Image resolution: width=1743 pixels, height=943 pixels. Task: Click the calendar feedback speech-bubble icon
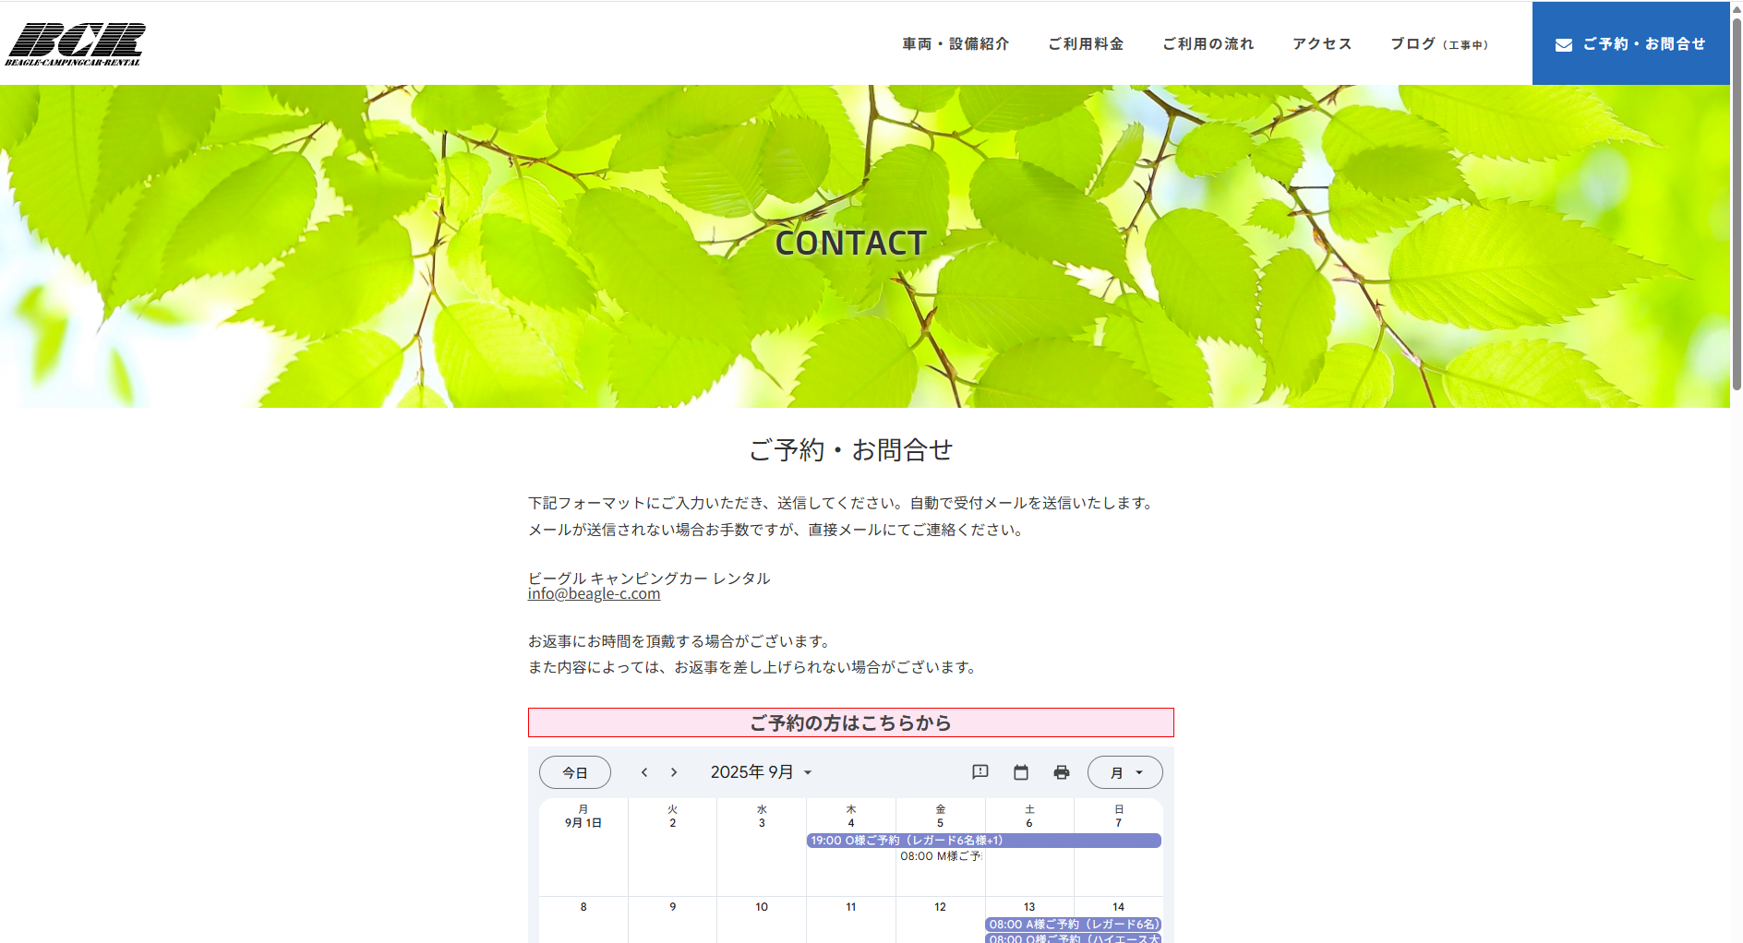coord(980,772)
